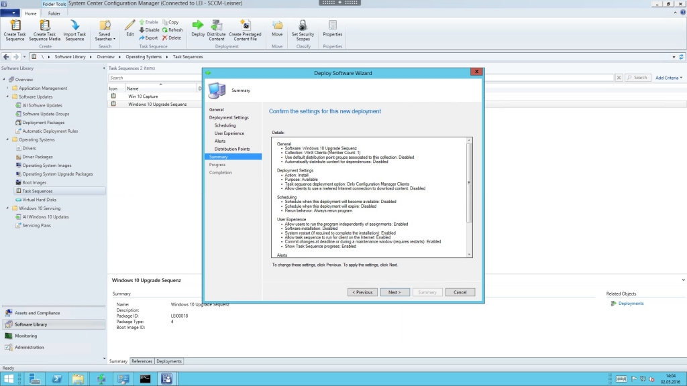Click Delete in the ribbon
This screenshot has width=687, height=386.
[x=172, y=38]
